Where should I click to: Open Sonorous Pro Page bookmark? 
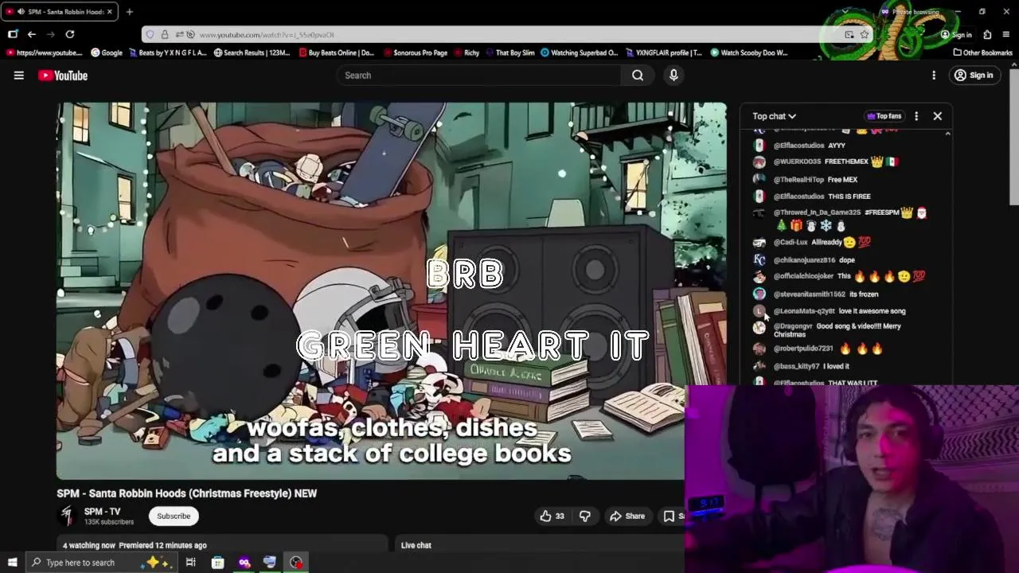pyautogui.click(x=415, y=53)
